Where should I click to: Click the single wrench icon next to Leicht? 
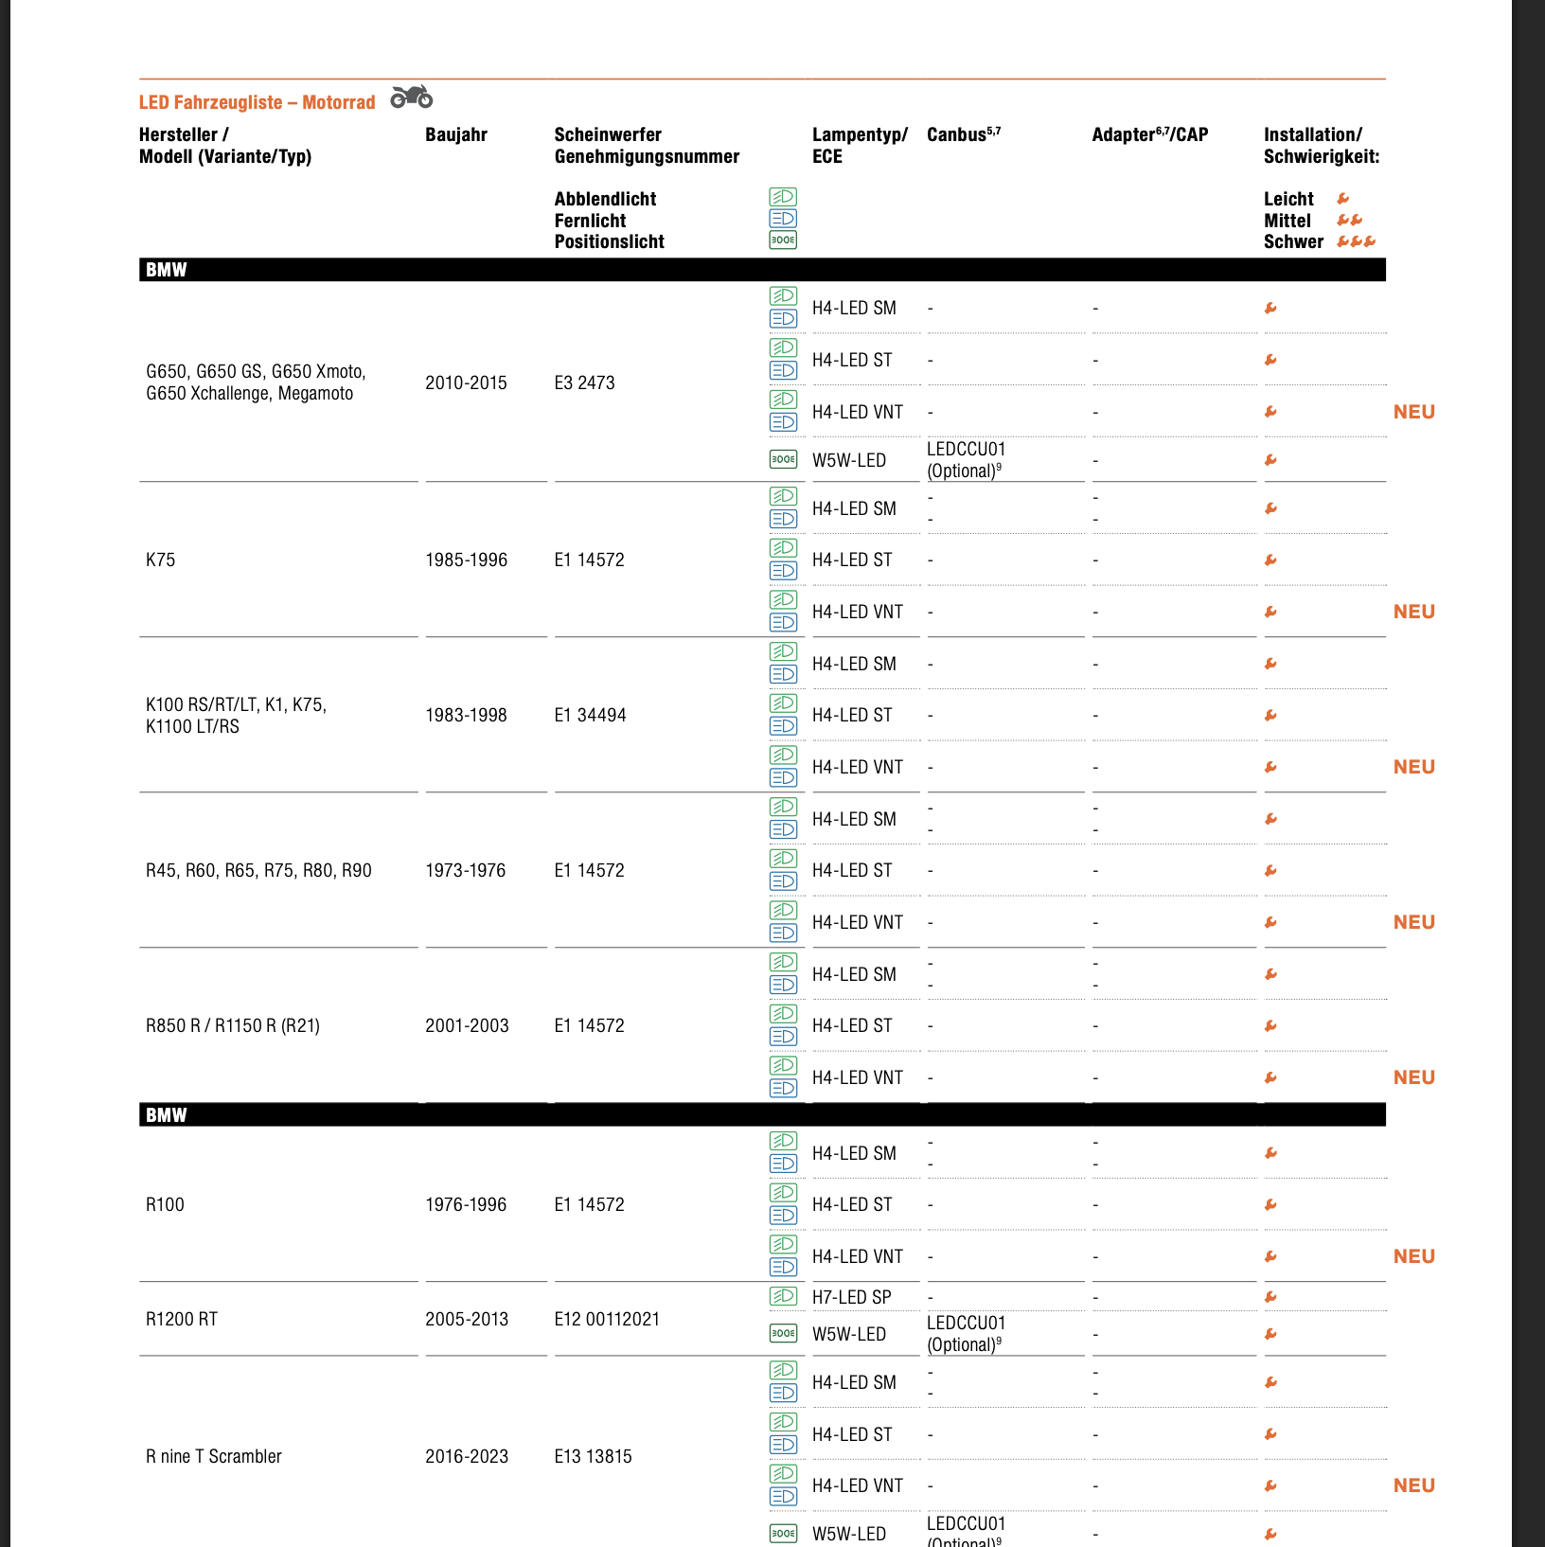point(1343,199)
